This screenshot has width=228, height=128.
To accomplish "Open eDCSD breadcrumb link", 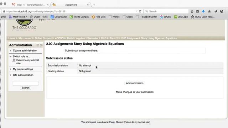I will pyautogui.click(x=59, y=38).
